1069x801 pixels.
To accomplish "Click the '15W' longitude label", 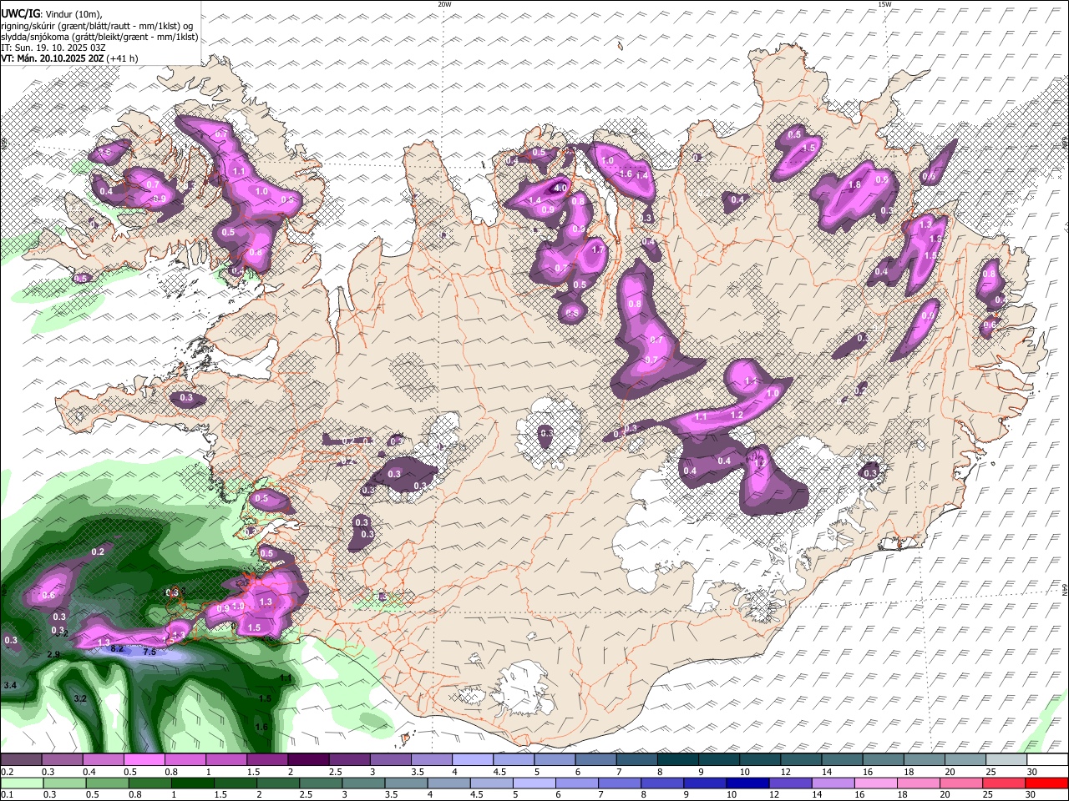I will [884, 4].
